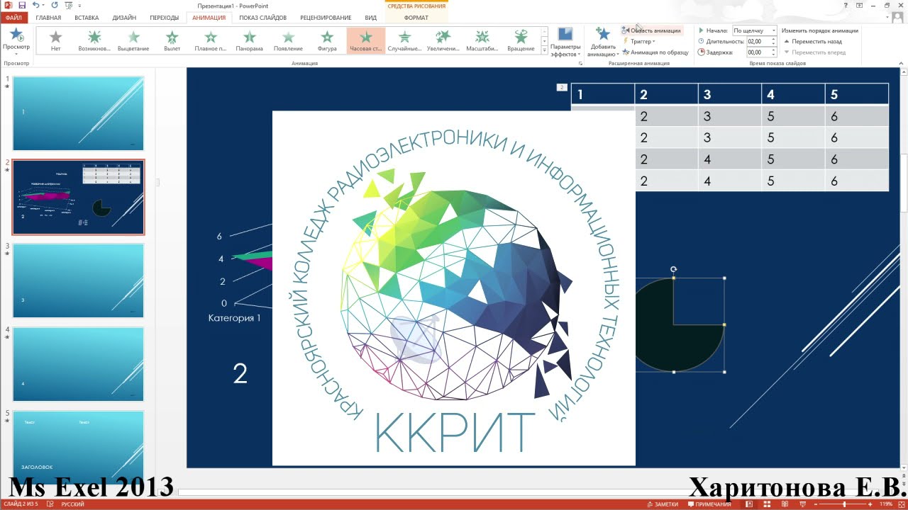Apply the Возникновение animation effect
908x510 pixels.
(94, 41)
